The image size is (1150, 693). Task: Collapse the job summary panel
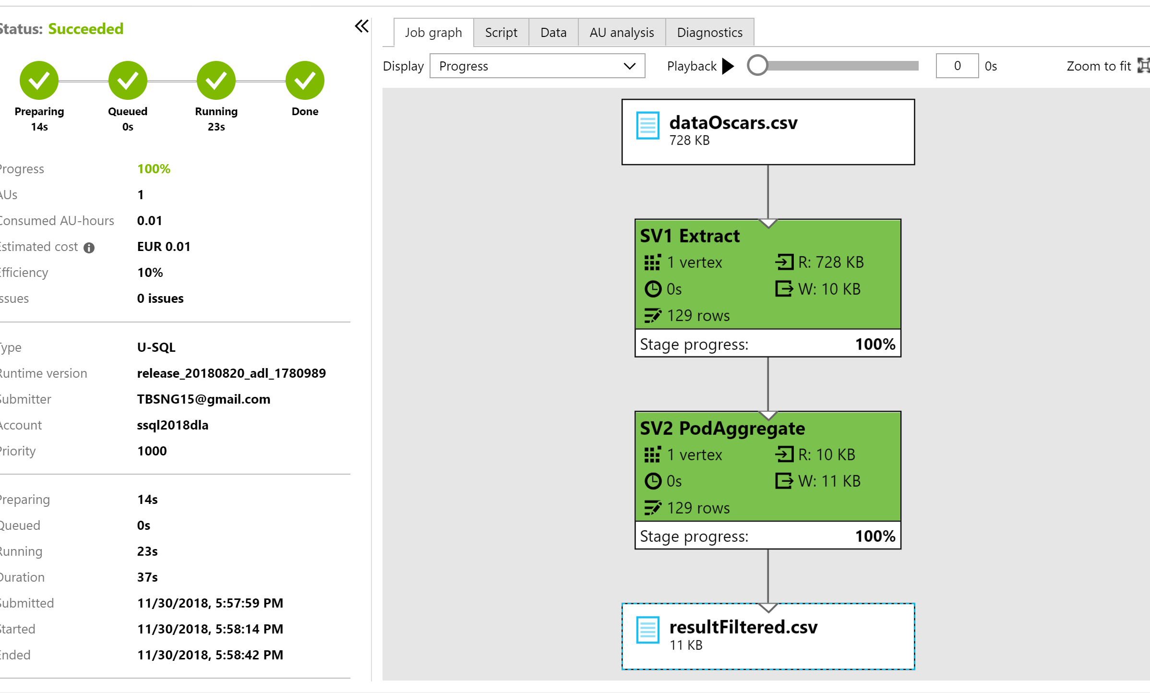(x=361, y=26)
